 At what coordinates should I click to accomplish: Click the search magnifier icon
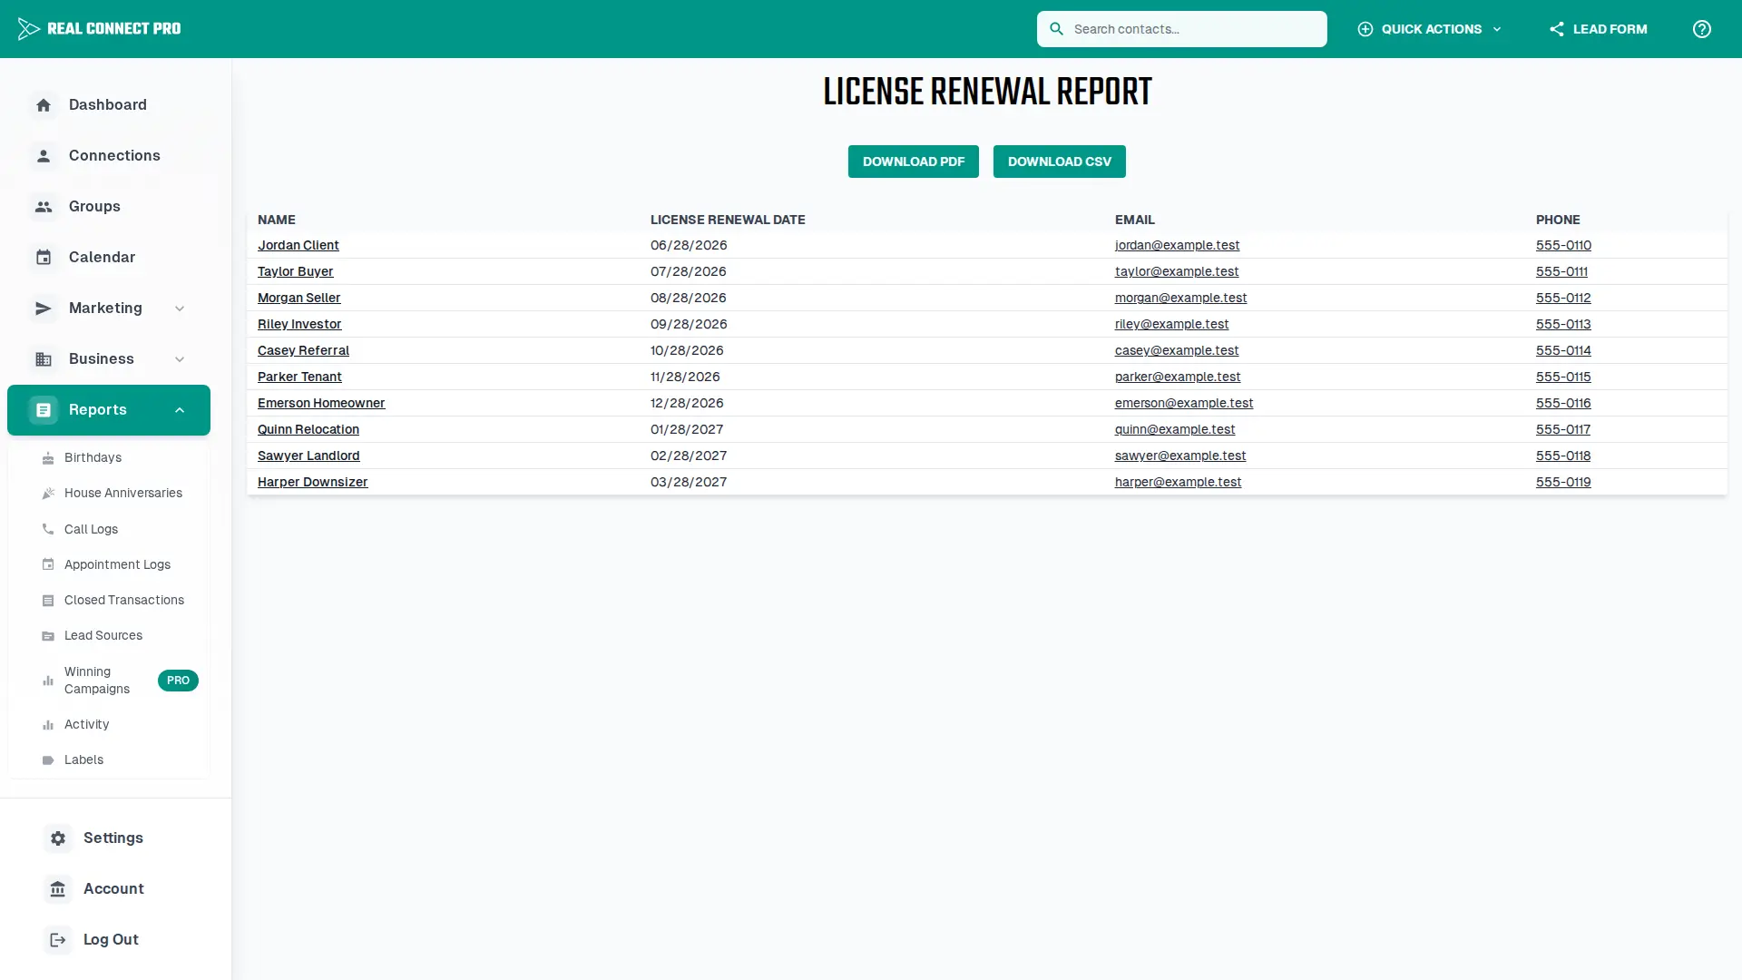1056,29
